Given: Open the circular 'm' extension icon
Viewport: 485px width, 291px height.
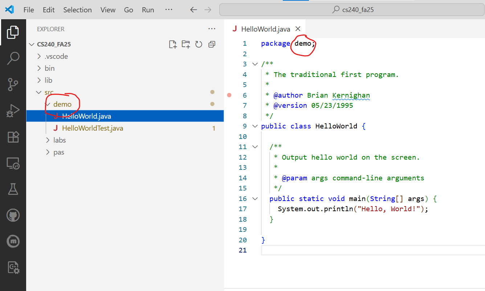Looking at the screenshot, I should click(x=13, y=241).
